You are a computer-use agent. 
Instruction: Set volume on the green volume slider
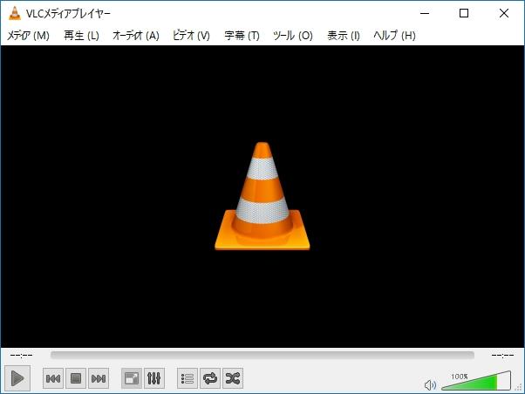(476, 381)
